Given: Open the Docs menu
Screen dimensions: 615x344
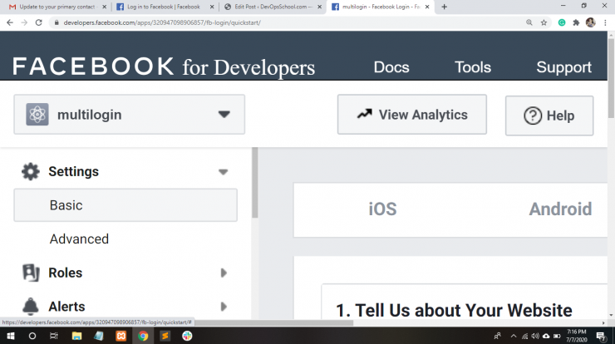Looking at the screenshot, I should tap(391, 67).
